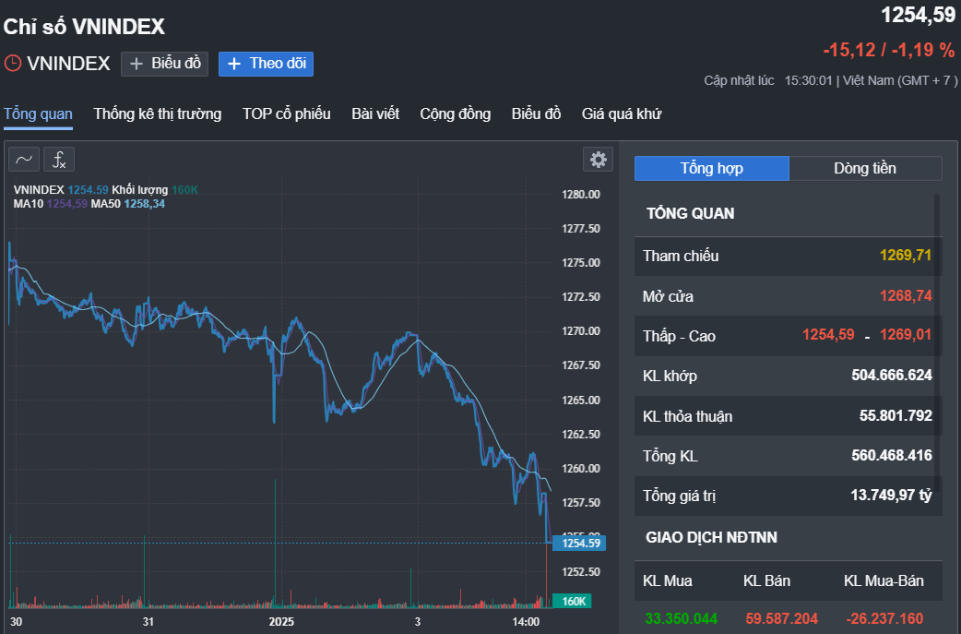Click the Theo dõi follow button
Screen dimensions: 961x634
pos(266,64)
